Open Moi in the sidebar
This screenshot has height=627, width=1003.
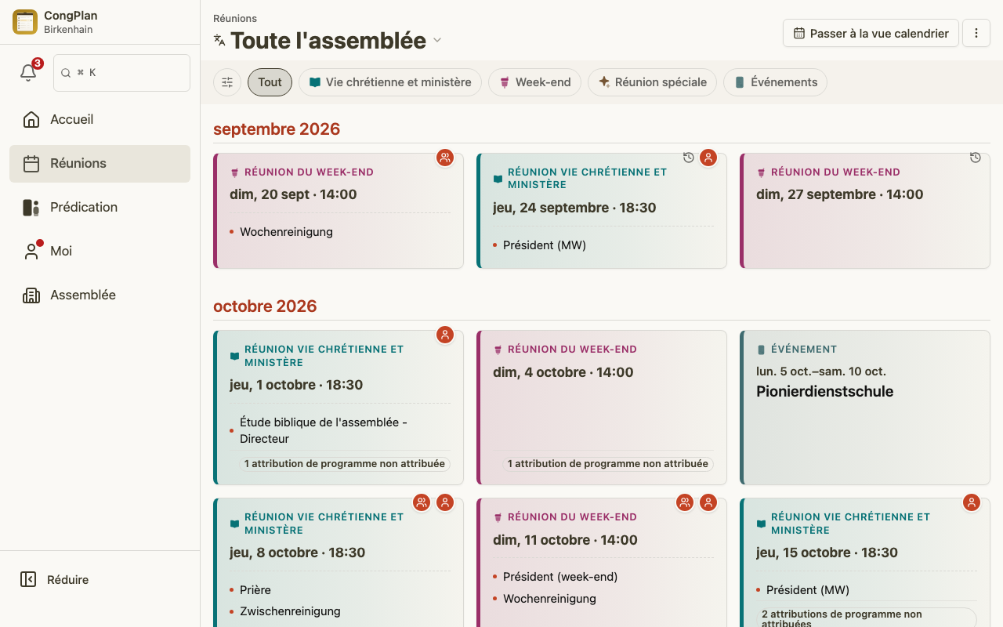(x=100, y=252)
